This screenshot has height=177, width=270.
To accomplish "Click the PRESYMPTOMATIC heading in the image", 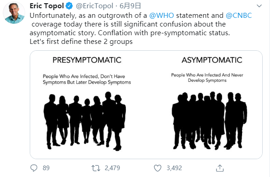I will tap(87, 60).
